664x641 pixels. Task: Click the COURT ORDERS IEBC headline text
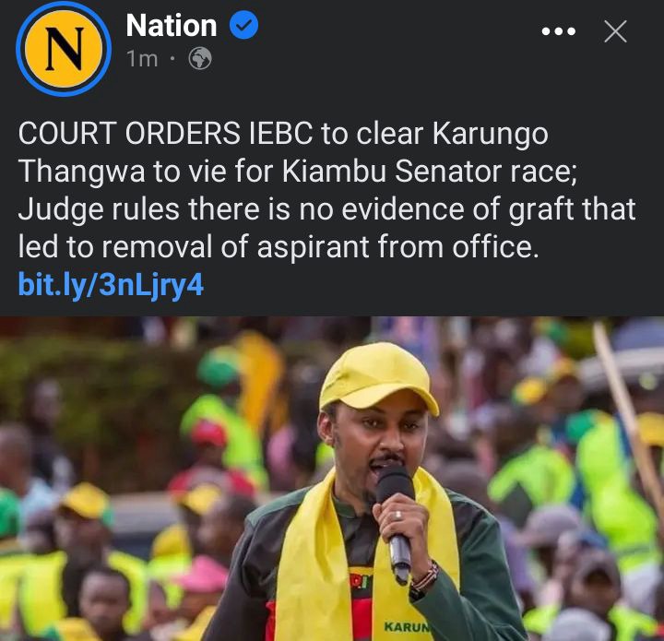pyautogui.click(x=165, y=134)
